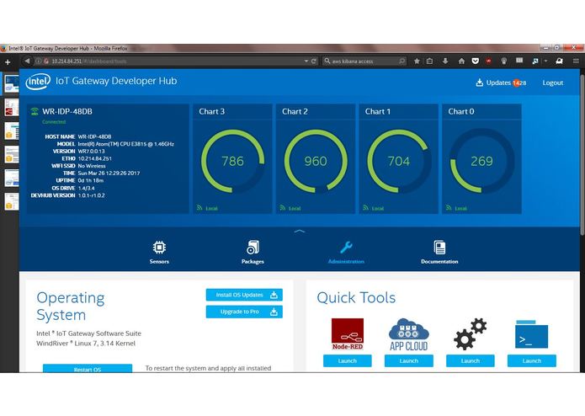This screenshot has height=416, width=585.
Task: Click Launch under terminal icon
Action: click(x=532, y=360)
